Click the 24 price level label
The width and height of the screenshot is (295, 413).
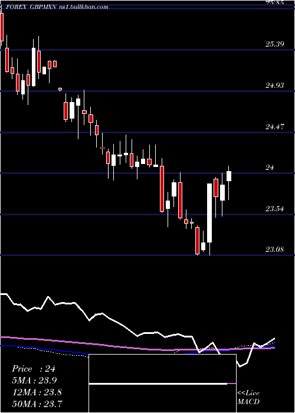[x=270, y=167]
